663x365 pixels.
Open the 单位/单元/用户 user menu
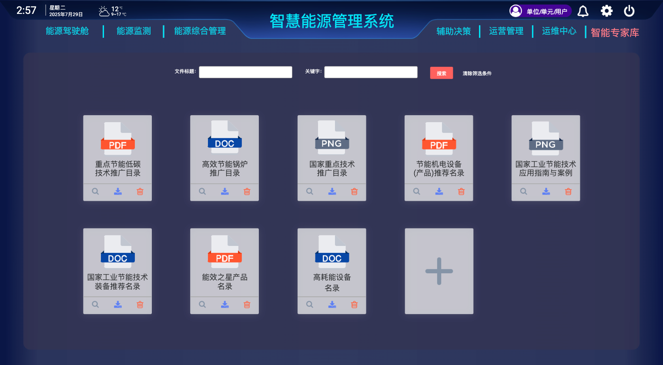click(x=540, y=11)
